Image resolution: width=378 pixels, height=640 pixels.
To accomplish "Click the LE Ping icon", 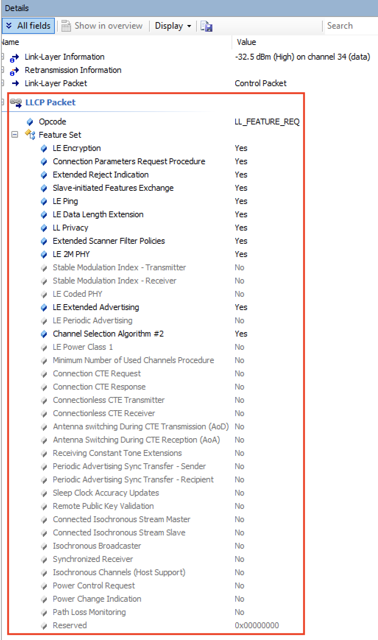I will [44, 201].
